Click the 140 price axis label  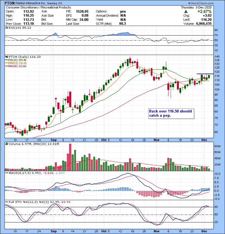pyautogui.click(x=217, y=57)
